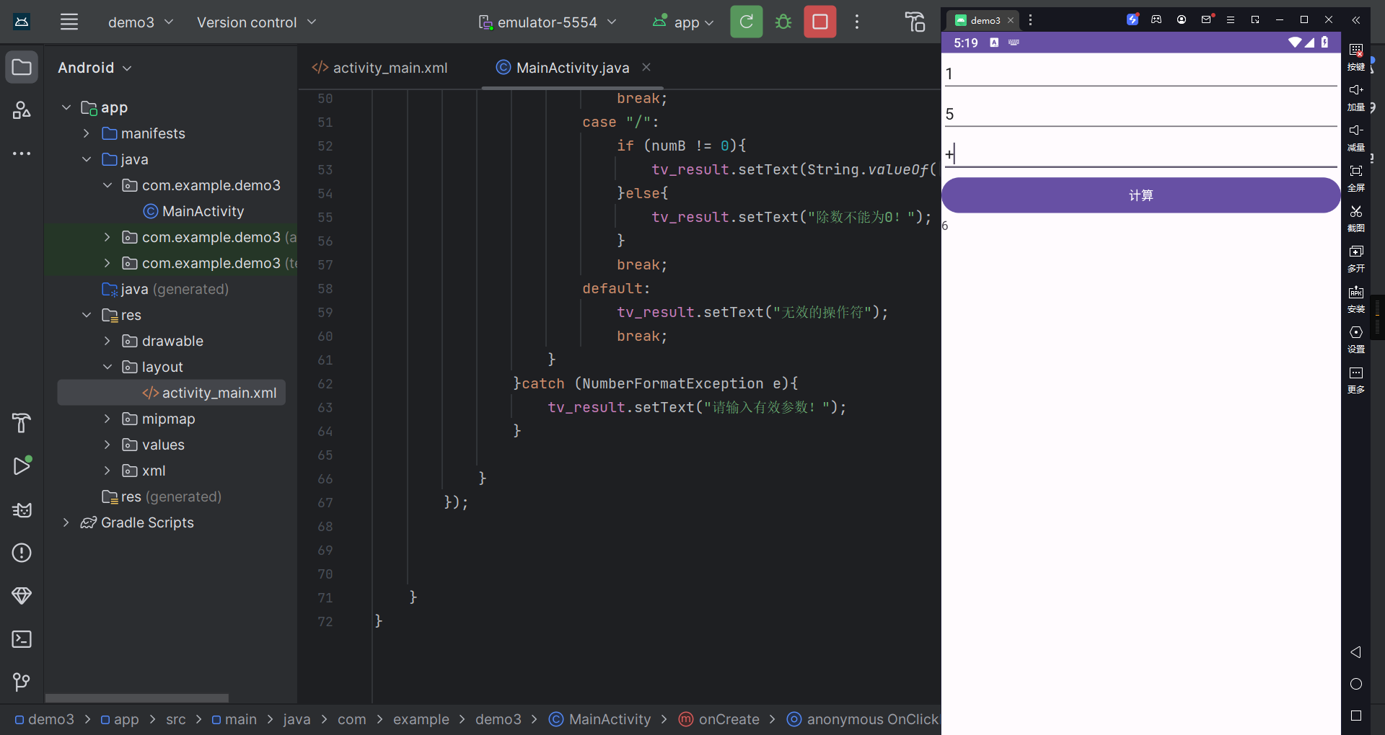Collapse the app module node
Viewport: 1385px width, 735px height.
tap(66, 107)
